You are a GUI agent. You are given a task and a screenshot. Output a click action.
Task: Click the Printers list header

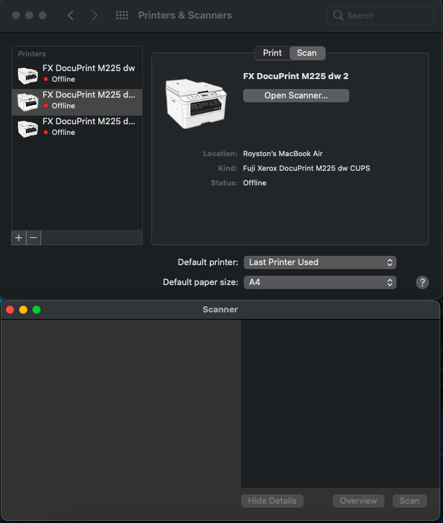[x=32, y=54]
